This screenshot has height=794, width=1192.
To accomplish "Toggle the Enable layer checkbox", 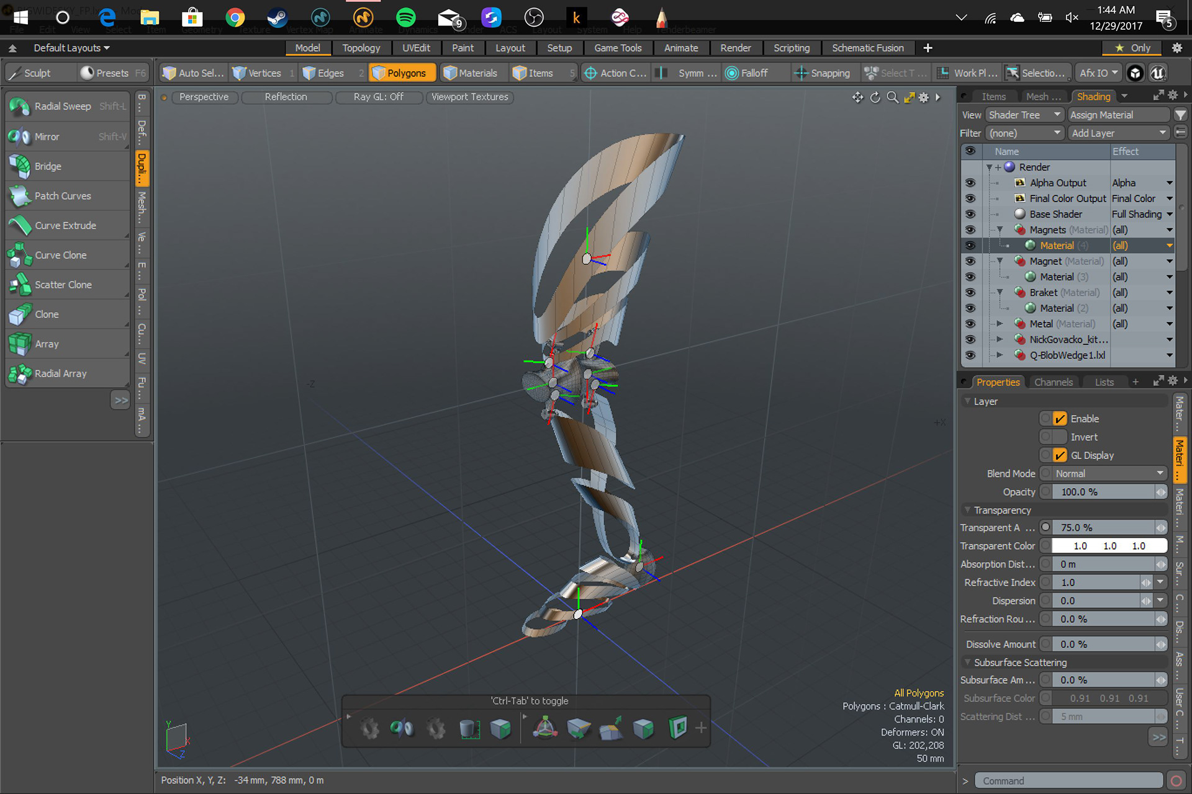I will (1060, 419).
